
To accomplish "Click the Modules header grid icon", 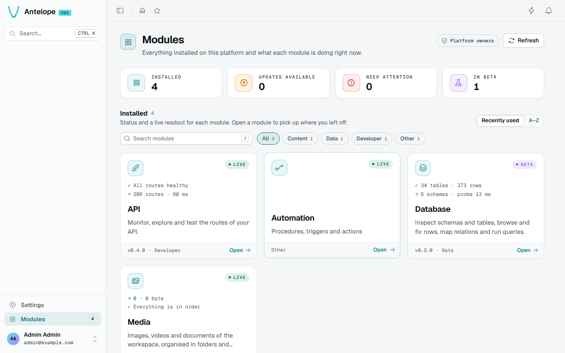I will click(x=128, y=42).
